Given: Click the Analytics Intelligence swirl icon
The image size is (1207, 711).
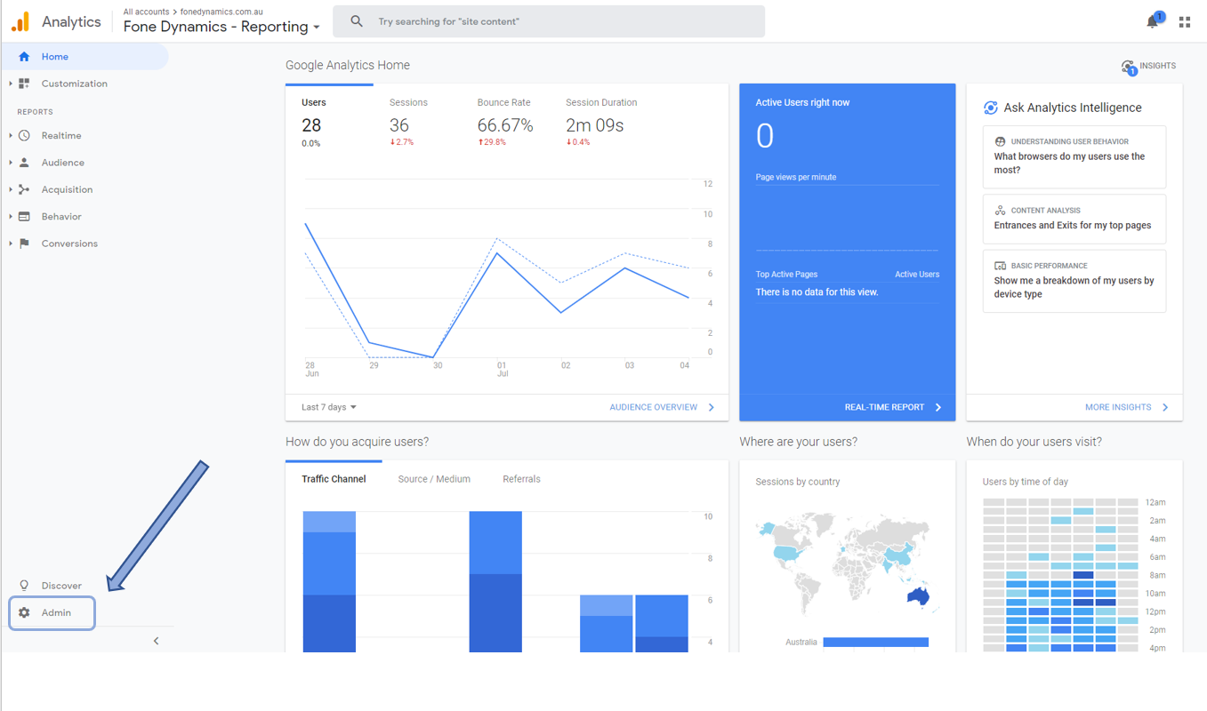Looking at the screenshot, I should pos(991,108).
